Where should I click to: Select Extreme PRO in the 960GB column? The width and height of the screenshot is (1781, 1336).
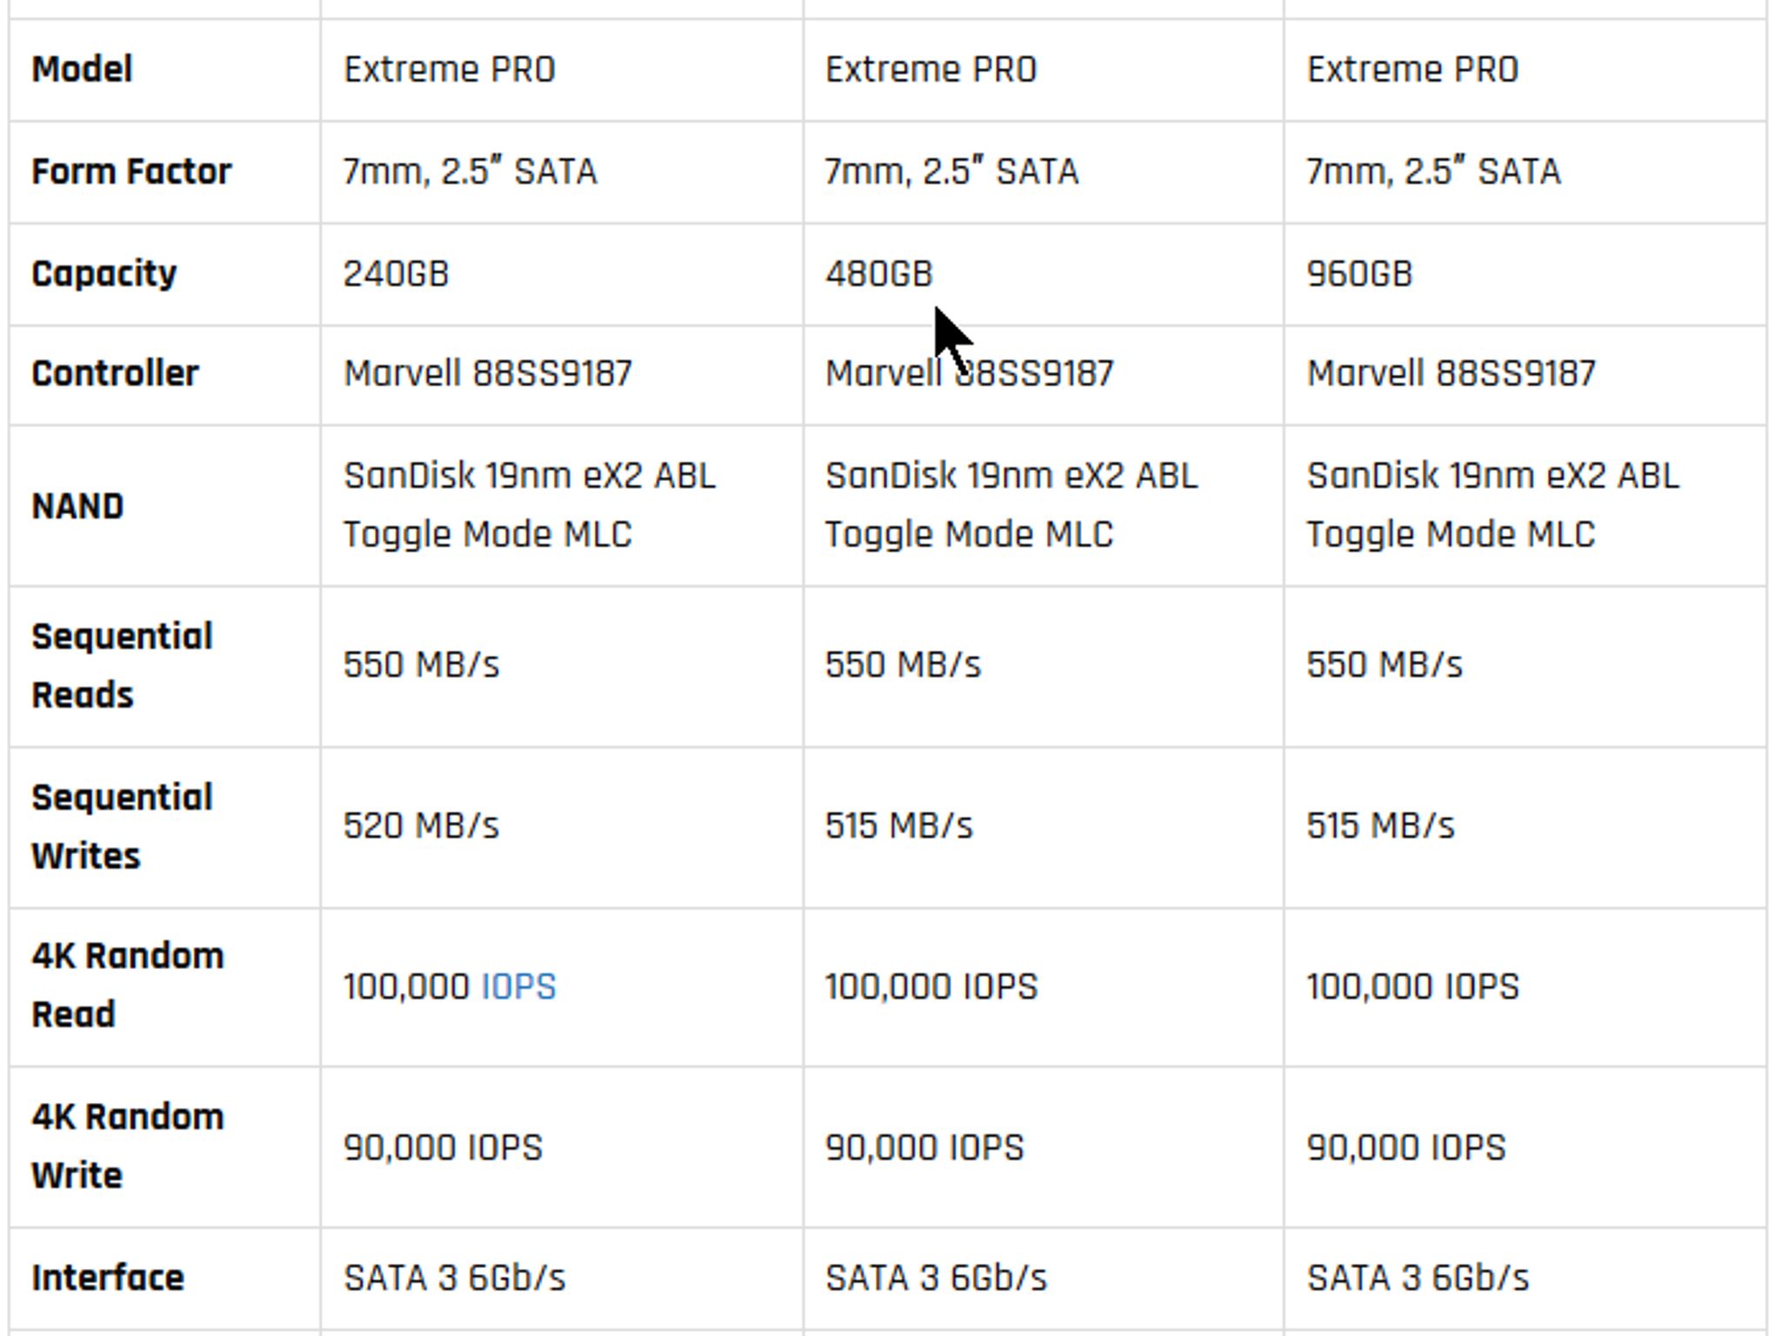click(1413, 70)
